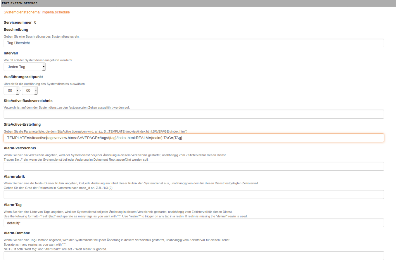
Task: Open the minute dropdown for Ausführungszeitpunkt
Action: click(30, 91)
